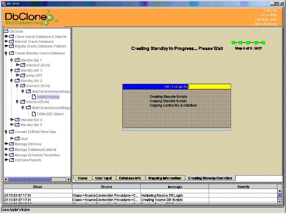Screen dimensions: 286x214
Task: Click the Standby Set :4 folder icon
Action: click(x=17, y=120)
